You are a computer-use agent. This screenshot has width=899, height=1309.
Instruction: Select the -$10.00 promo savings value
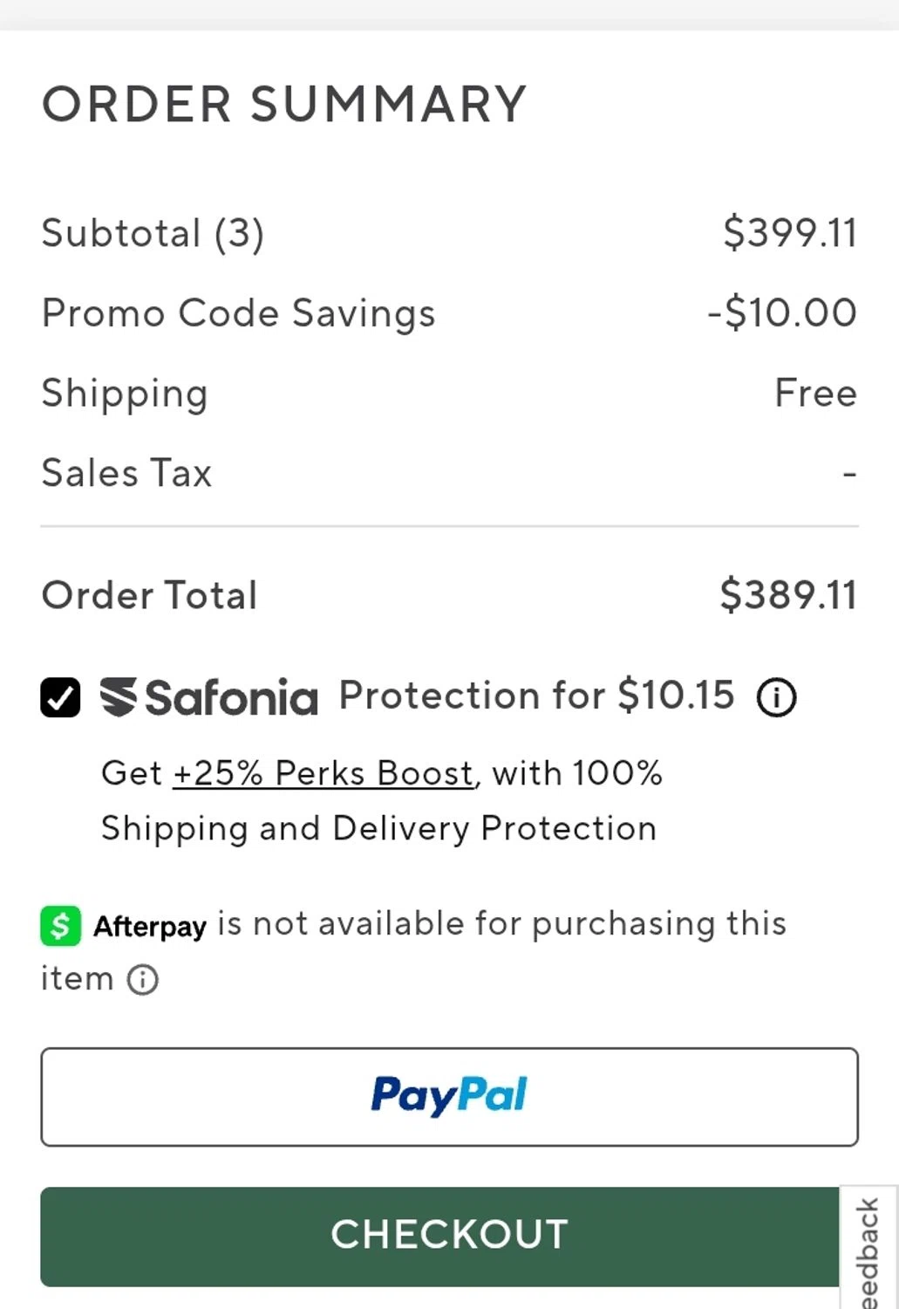781,313
